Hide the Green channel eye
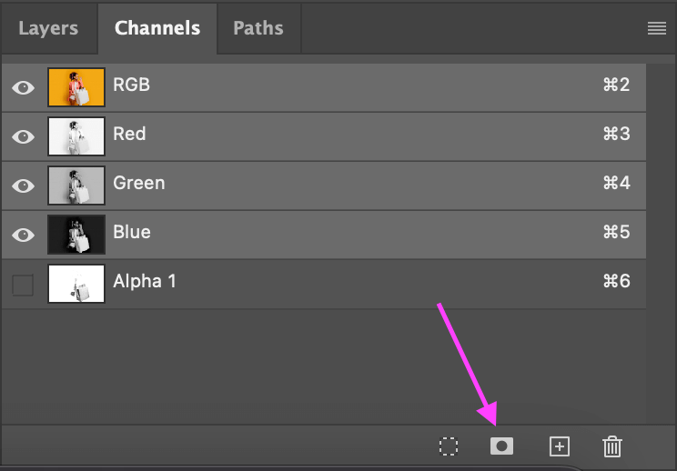 [x=23, y=185]
